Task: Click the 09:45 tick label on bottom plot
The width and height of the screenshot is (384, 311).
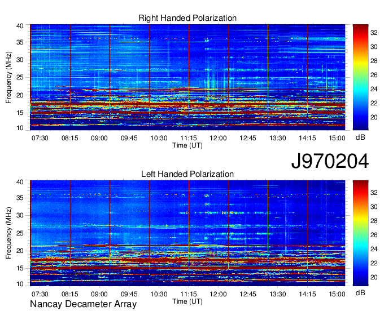Action: [x=129, y=294]
